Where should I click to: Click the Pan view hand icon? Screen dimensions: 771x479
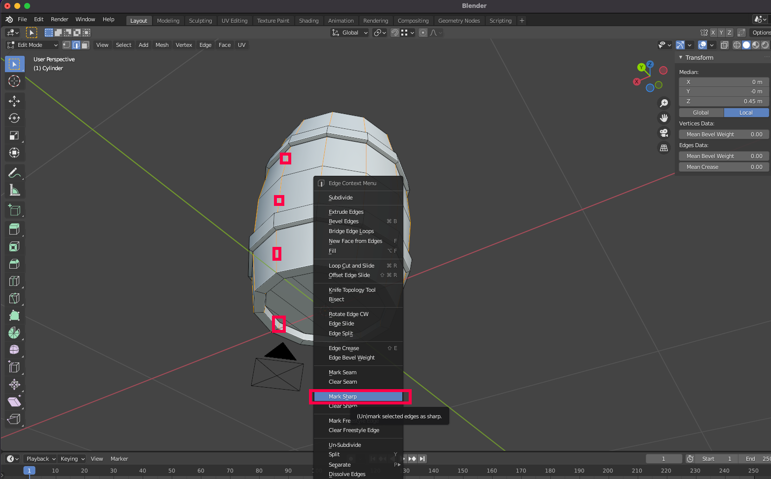pyautogui.click(x=664, y=118)
